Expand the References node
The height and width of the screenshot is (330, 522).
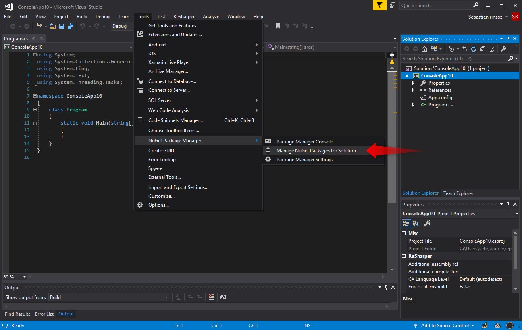(413, 90)
